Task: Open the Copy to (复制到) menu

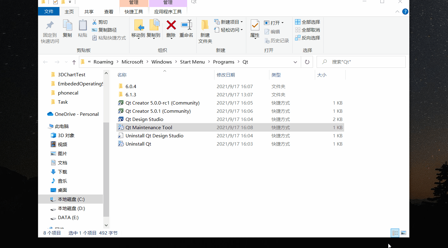Action: [x=153, y=29]
